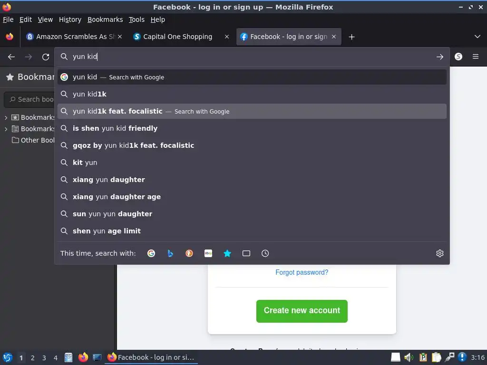Close the Facebook tab
This screenshot has height=365, width=487.
point(334,37)
